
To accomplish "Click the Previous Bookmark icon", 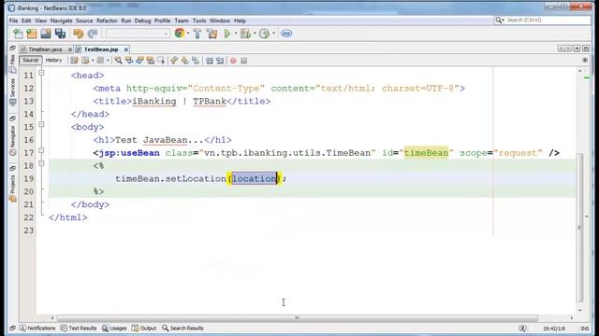I will (174, 60).
